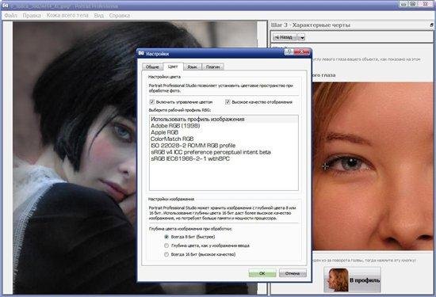Choose Глубина цвета, как у изображения ввода

point(166,246)
